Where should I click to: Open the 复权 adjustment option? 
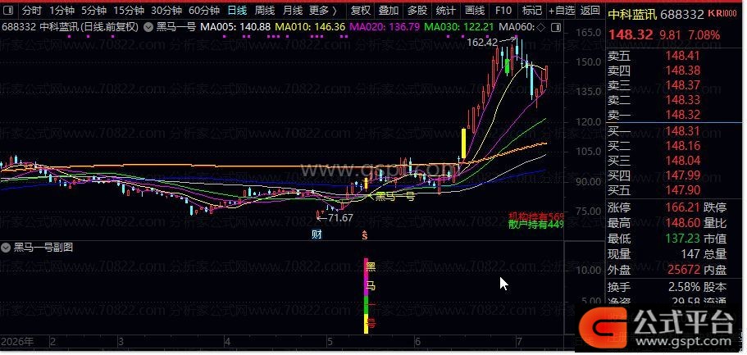[x=361, y=11]
